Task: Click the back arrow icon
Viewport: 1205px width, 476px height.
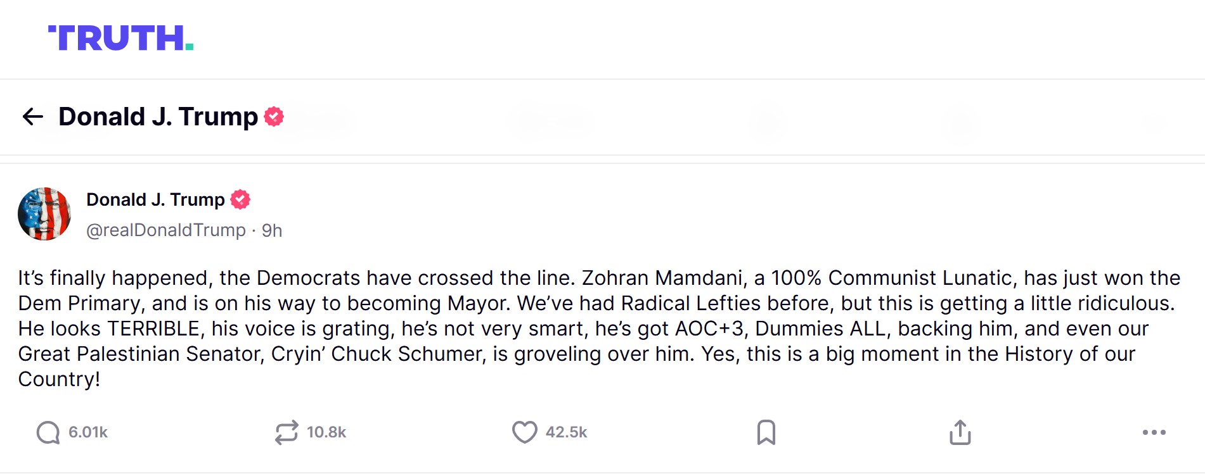Action: click(32, 116)
